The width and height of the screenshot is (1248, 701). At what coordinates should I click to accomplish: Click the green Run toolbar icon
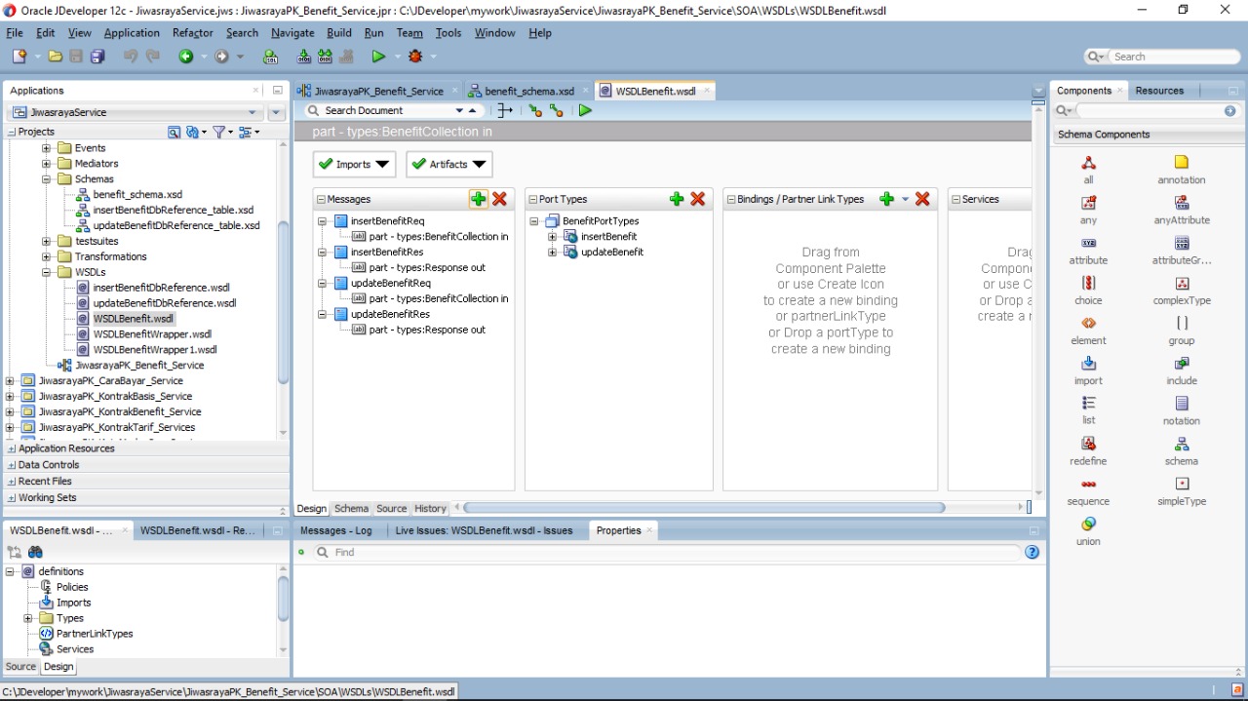pyautogui.click(x=378, y=57)
